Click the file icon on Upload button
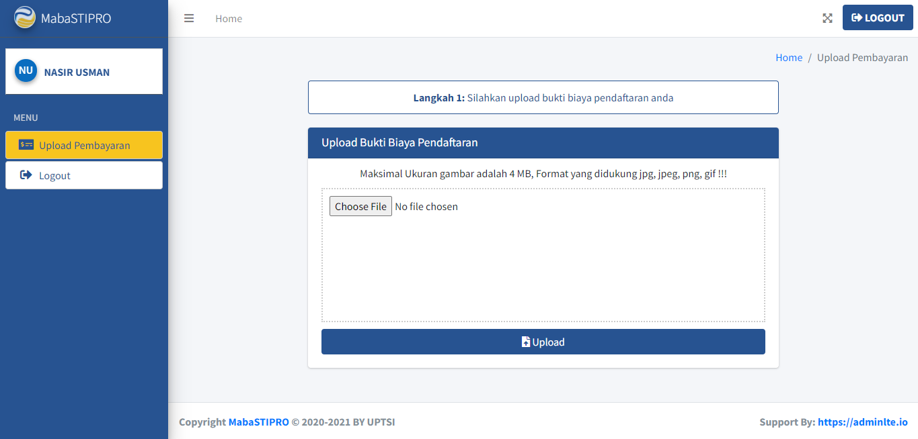This screenshot has height=439, width=918. click(526, 342)
